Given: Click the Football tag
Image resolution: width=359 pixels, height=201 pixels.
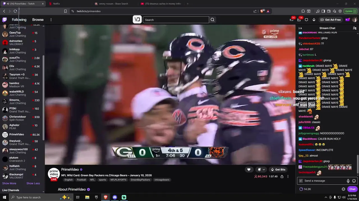Looking at the screenshot, I should 81,180.
